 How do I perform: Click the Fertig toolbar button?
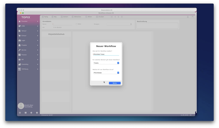point(45,17)
